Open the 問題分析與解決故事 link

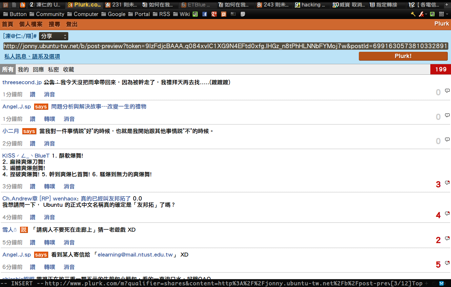[x=99, y=106]
